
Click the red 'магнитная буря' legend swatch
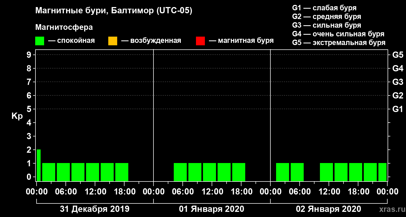(x=200, y=41)
